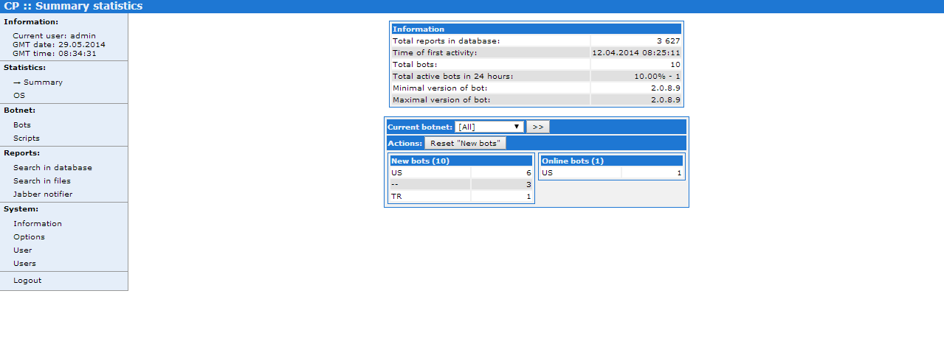944x344 pixels.
Task: Click the Reset "New bots" button
Action: pos(465,143)
